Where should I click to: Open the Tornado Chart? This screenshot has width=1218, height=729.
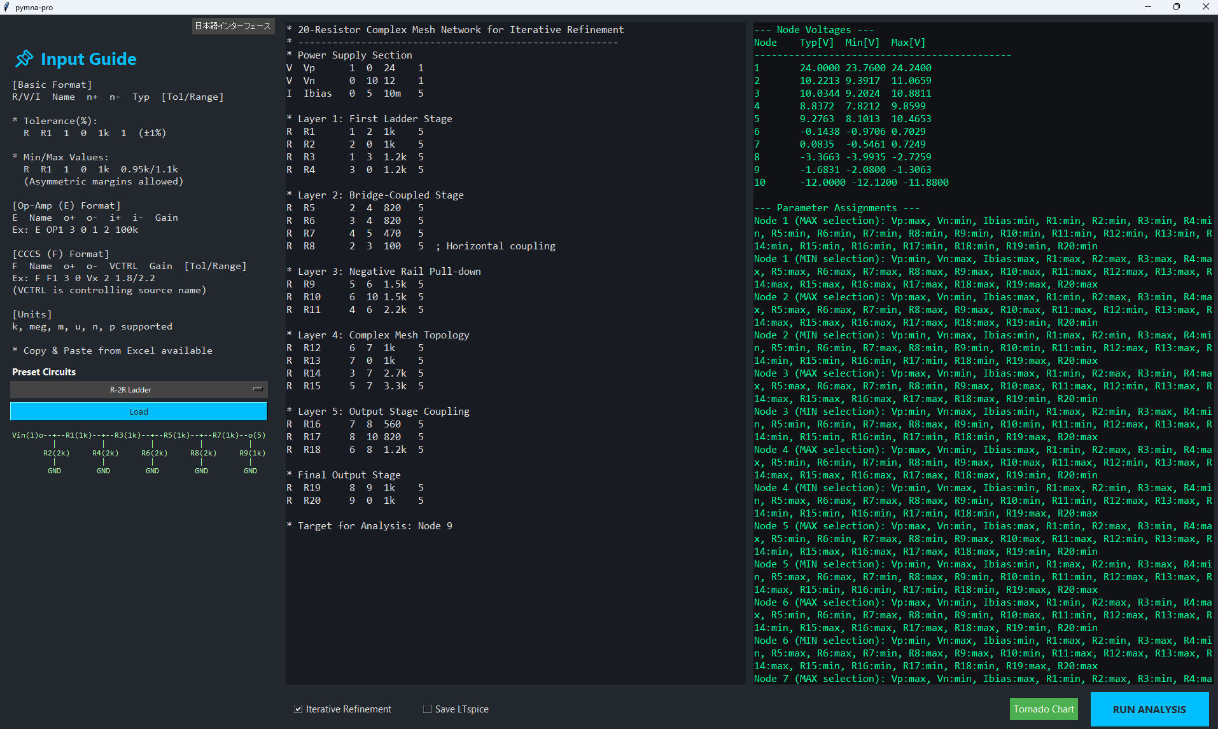click(1044, 709)
